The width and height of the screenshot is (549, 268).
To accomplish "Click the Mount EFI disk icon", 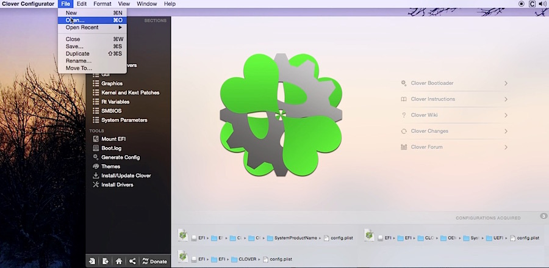I will tap(96, 139).
